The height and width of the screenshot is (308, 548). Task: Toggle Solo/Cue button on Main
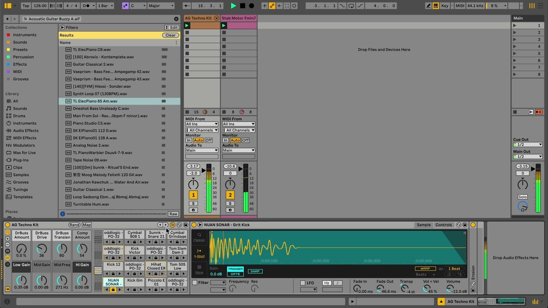523,197
